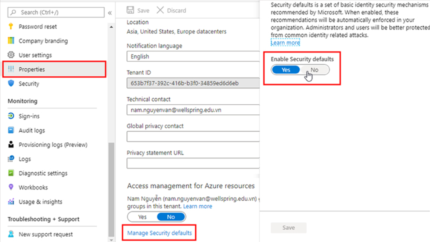Screen dimensions: 430x242
Task: Click sidebar scrollbar down arrow
Action: pyautogui.click(x=111, y=240)
